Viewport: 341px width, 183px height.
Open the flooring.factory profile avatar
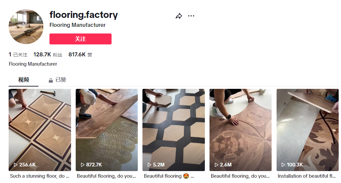pos(26,27)
